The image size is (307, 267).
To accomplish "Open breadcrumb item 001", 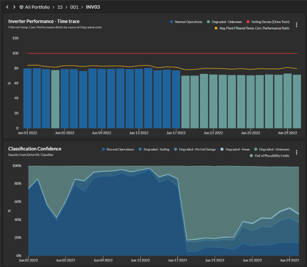I will coord(76,7).
